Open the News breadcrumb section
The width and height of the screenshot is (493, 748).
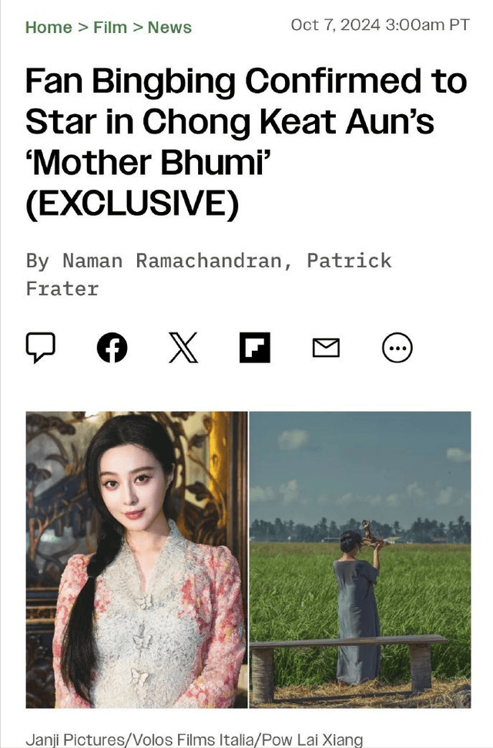click(169, 27)
